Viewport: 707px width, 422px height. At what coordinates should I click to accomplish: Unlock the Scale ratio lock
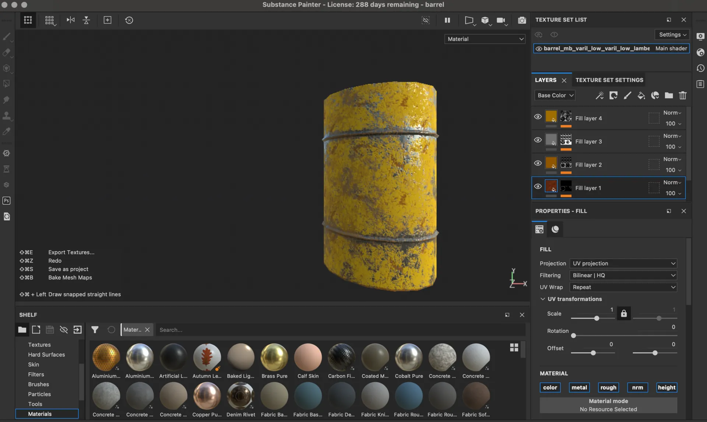(x=624, y=313)
